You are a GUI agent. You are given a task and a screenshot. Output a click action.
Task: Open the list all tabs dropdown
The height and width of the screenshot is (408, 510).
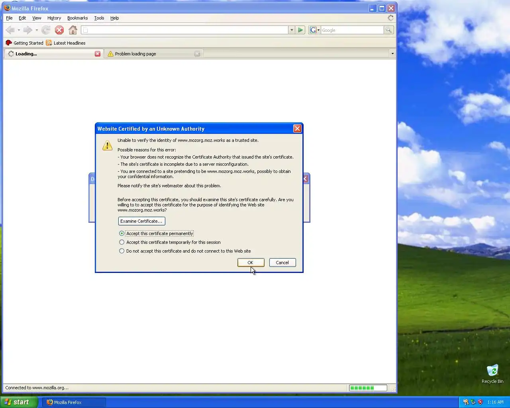point(392,53)
